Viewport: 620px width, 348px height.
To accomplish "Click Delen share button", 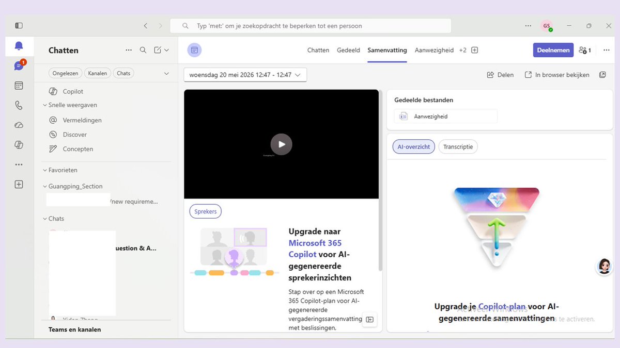I will [500, 75].
